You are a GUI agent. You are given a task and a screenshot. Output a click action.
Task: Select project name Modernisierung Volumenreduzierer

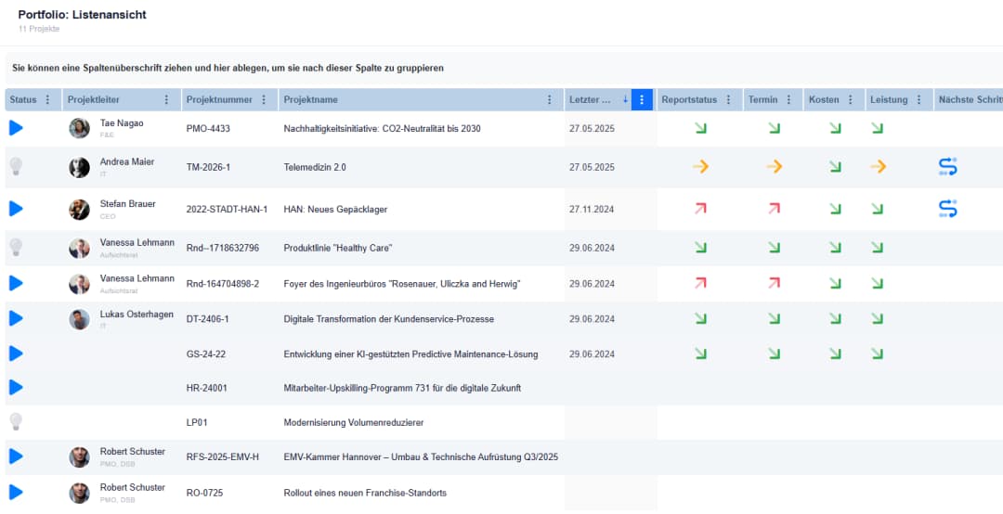(353, 422)
